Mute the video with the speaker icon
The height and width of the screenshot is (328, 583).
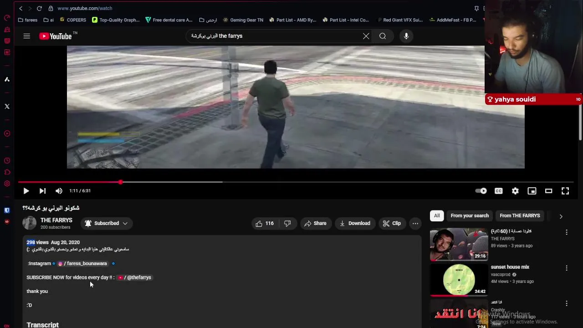[x=59, y=191]
